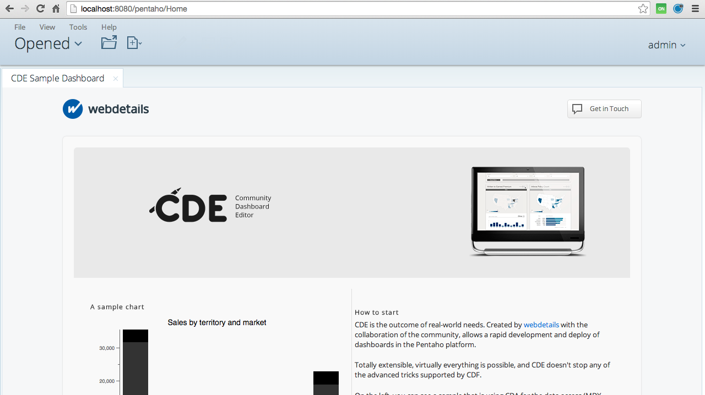
Task: Click 'Community Dashboard Editor' text
Action: pos(253,206)
